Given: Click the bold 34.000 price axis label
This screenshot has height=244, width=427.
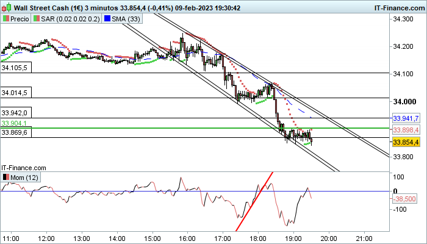Looking at the screenshot, I should [x=404, y=102].
